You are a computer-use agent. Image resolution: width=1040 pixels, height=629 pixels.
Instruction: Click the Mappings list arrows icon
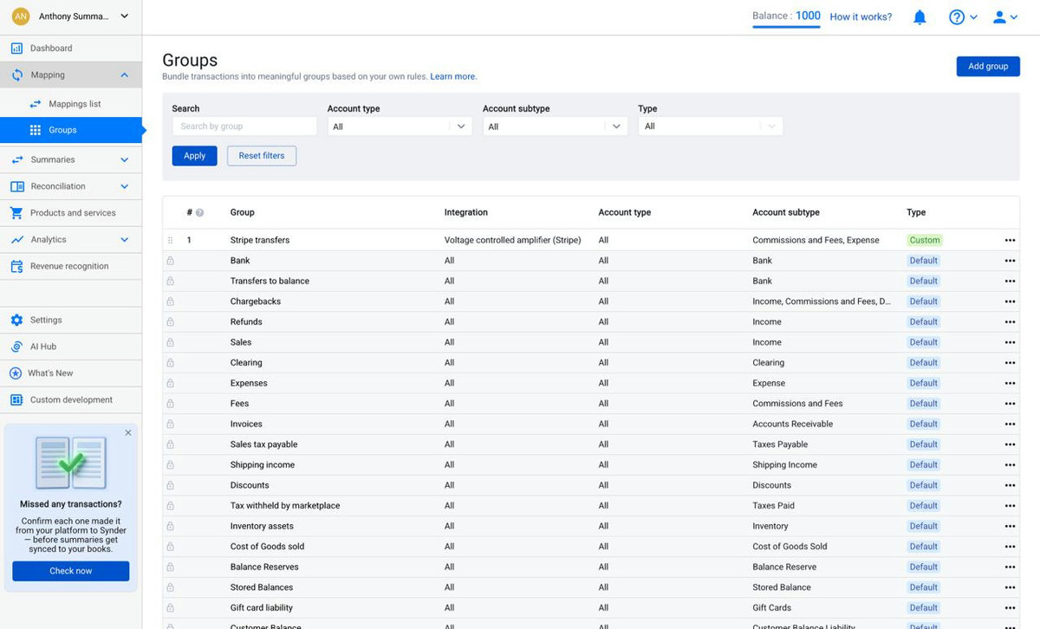point(36,104)
